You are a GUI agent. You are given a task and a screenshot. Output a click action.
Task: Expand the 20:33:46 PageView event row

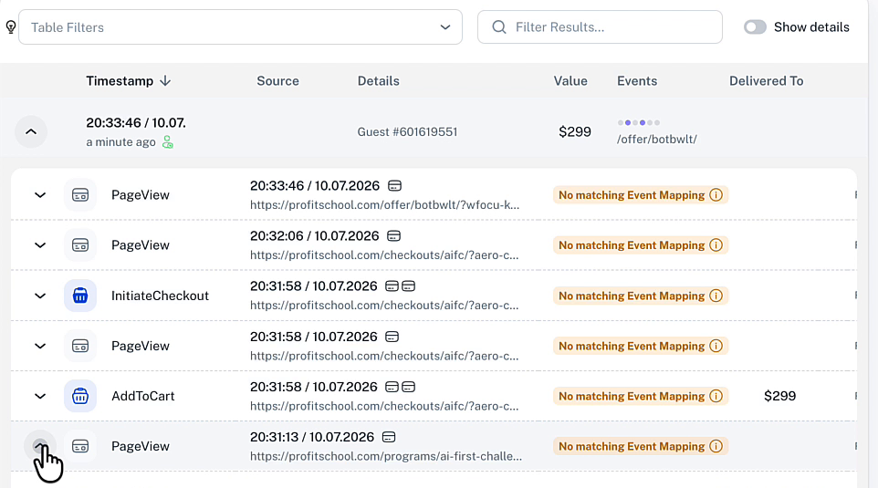coord(40,195)
